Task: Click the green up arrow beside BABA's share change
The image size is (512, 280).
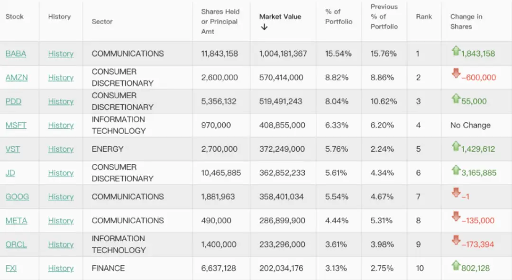Action: coord(456,50)
